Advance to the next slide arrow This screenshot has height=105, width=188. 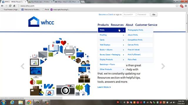pos(163,66)
